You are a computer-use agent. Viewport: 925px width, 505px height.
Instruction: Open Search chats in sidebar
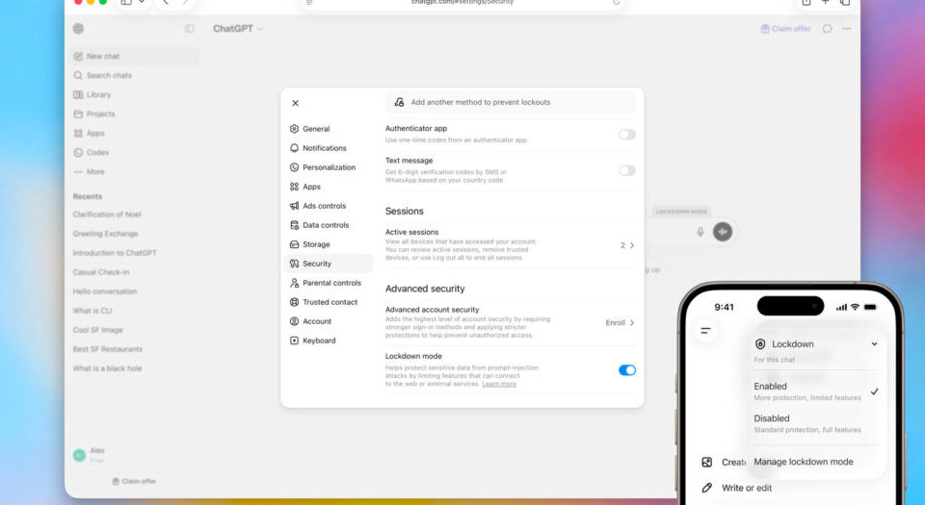[135, 75]
